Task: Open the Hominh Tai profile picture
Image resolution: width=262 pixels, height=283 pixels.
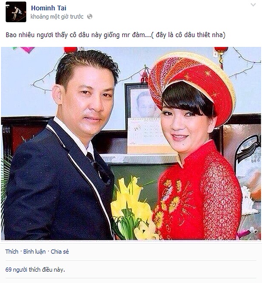Action: click(16, 12)
